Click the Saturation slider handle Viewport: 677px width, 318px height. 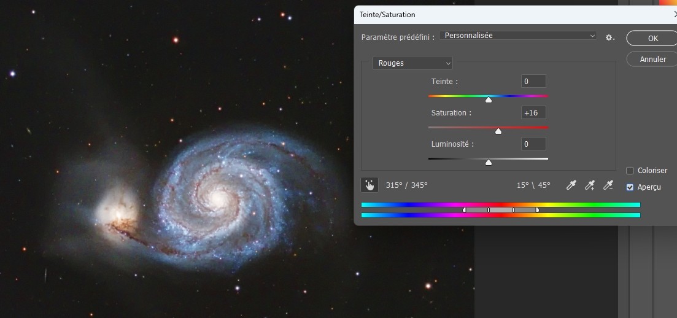tap(498, 131)
